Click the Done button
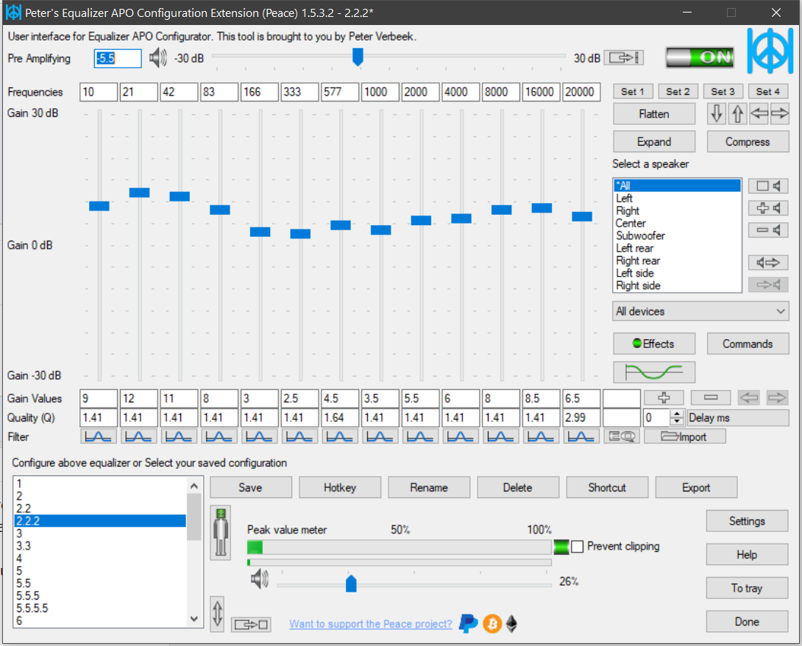Screen dimensions: 802x646 pos(747,622)
